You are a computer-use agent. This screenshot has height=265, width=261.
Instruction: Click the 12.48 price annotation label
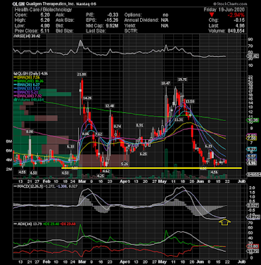pos(110,106)
